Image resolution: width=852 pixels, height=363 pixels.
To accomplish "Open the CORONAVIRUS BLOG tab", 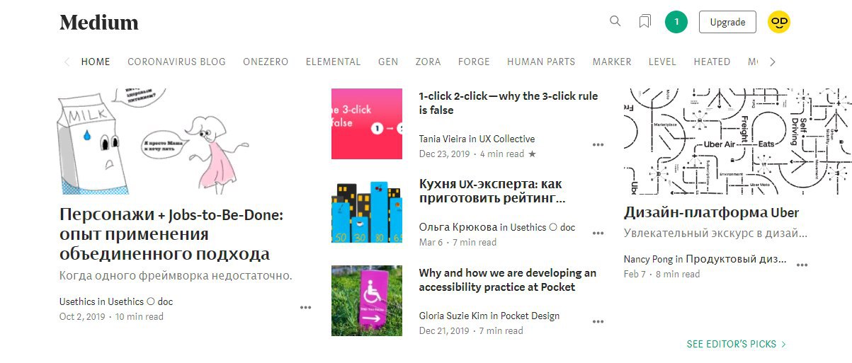I will [x=176, y=62].
